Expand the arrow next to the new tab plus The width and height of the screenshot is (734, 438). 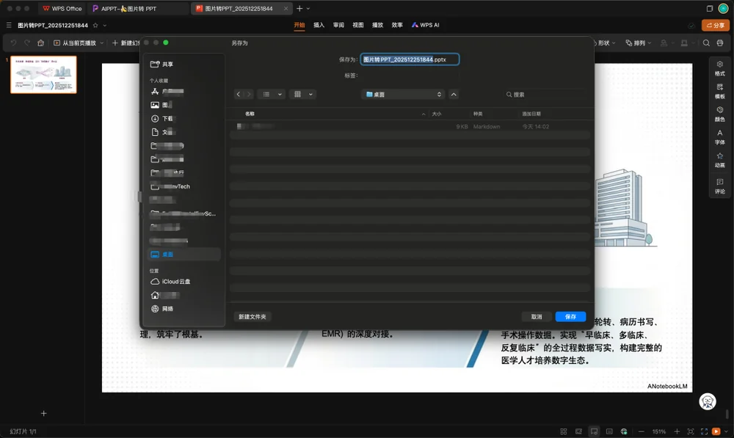308,8
